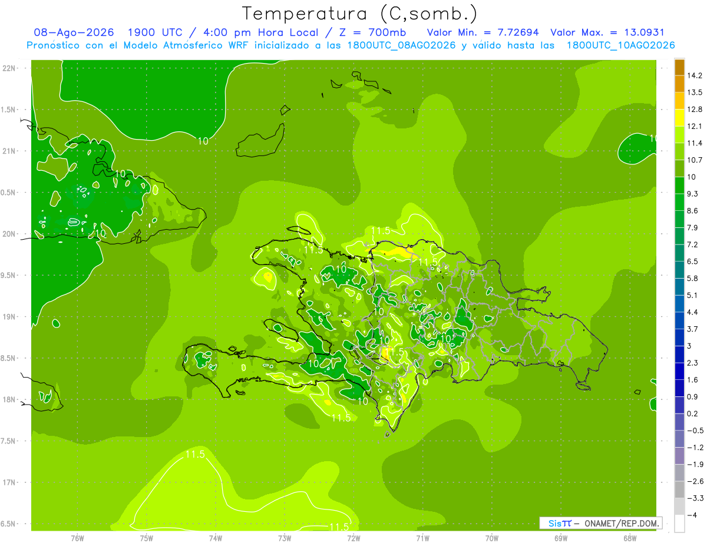Click the Sisπ logo in the credit box
Image resolution: width=707 pixels, height=546 pixels.
[x=559, y=523]
